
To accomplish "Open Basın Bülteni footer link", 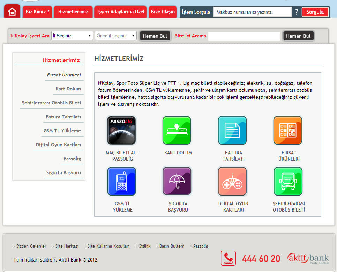I will 172,246.
